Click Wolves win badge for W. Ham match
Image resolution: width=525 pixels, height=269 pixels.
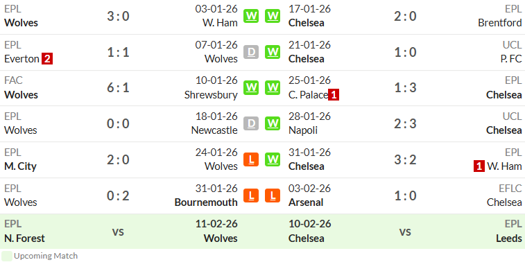click(x=251, y=16)
